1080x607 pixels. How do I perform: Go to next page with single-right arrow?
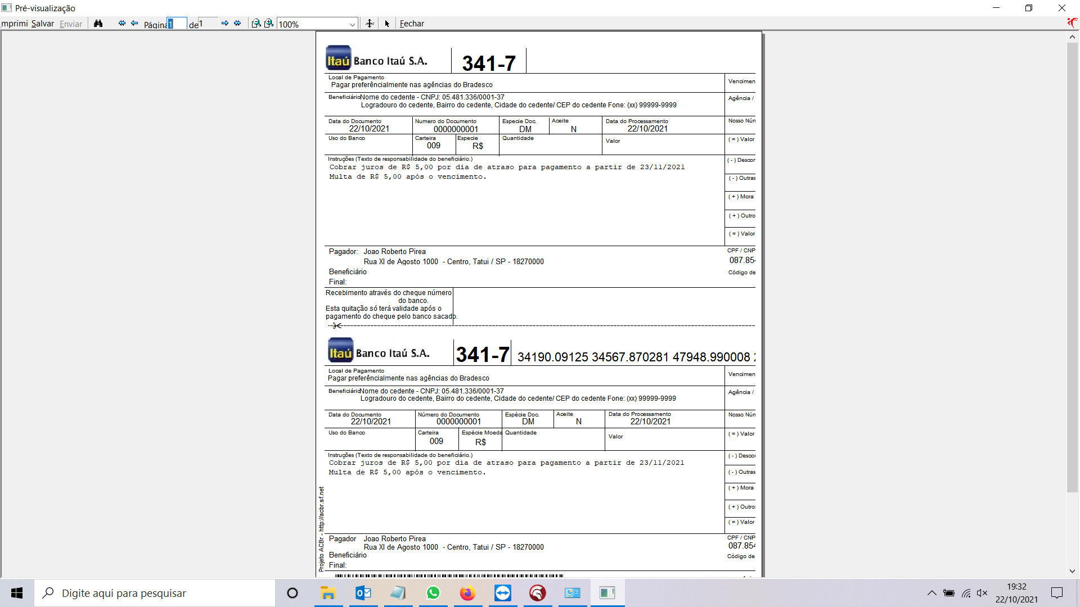tap(225, 23)
